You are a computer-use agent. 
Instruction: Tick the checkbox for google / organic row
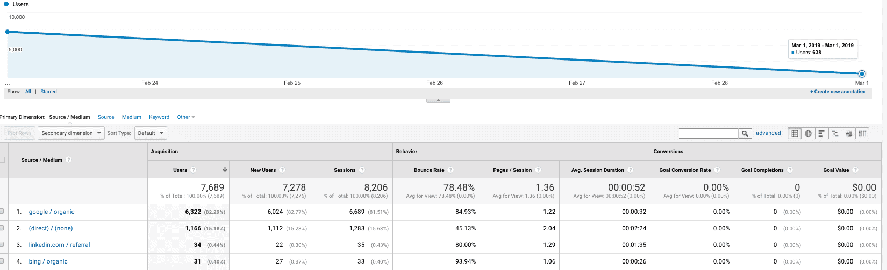(2, 212)
